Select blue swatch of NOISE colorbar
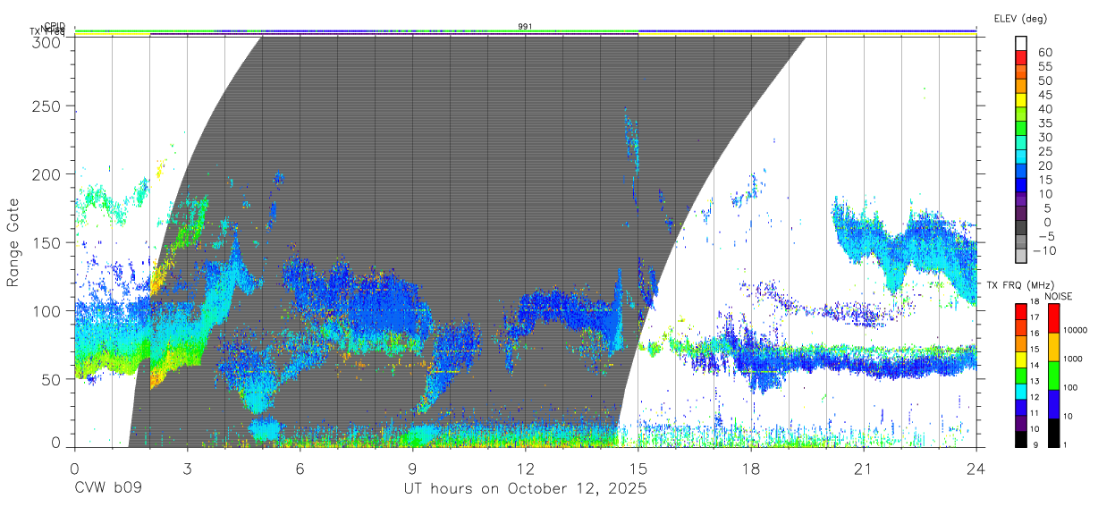 pos(1052,403)
